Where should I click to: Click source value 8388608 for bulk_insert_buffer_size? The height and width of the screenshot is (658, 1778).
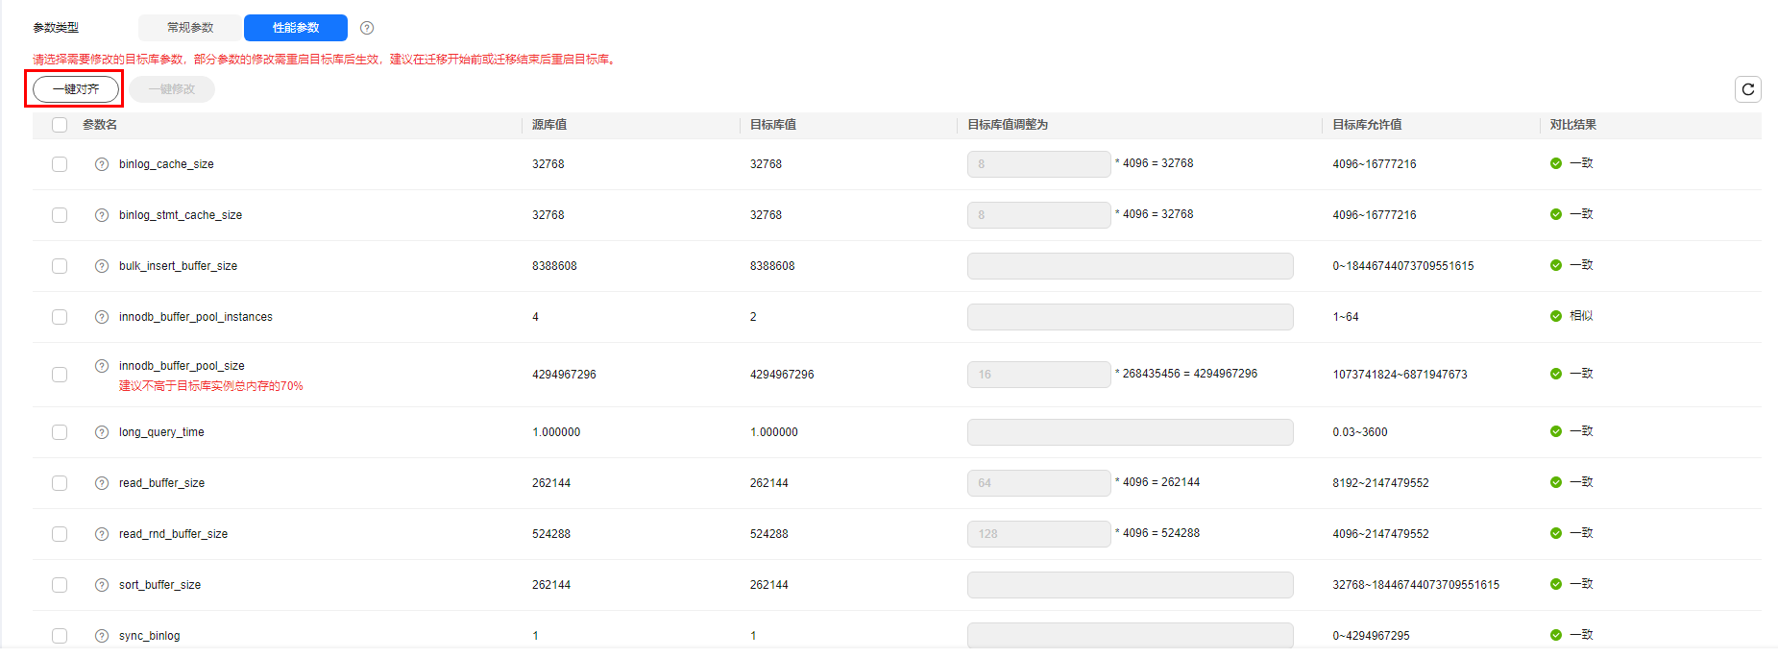[x=554, y=266]
